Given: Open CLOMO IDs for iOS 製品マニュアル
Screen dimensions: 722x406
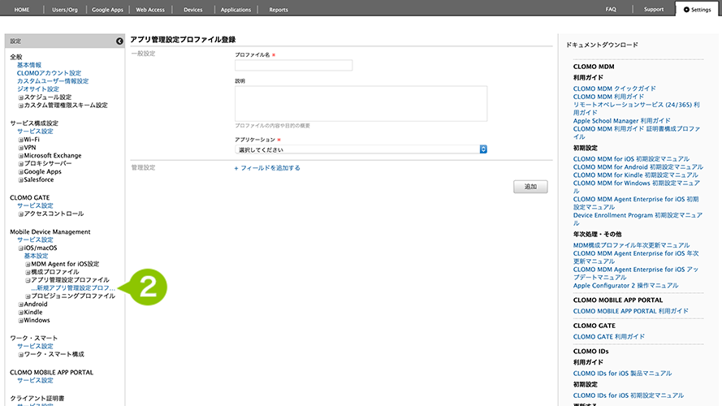Looking at the screenshot, I should click(622, 374).
